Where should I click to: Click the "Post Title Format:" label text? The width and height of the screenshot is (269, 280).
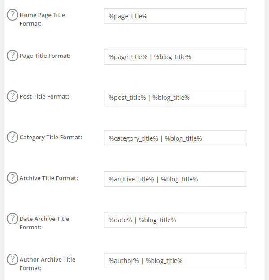(x=44, y=97)
